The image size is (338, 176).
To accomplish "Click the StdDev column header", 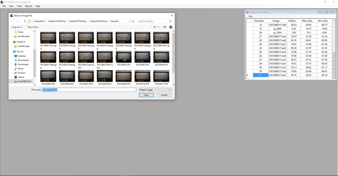I will tap(292, 21).
